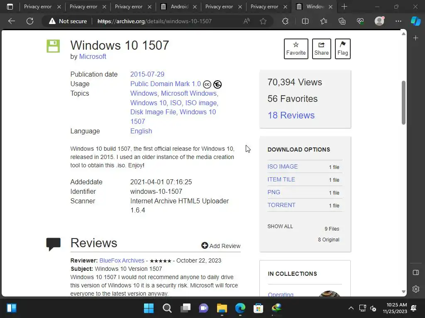Click the page vertical scrollbar thumb
This screenshot has height=318, width=425.
(403, 103)
